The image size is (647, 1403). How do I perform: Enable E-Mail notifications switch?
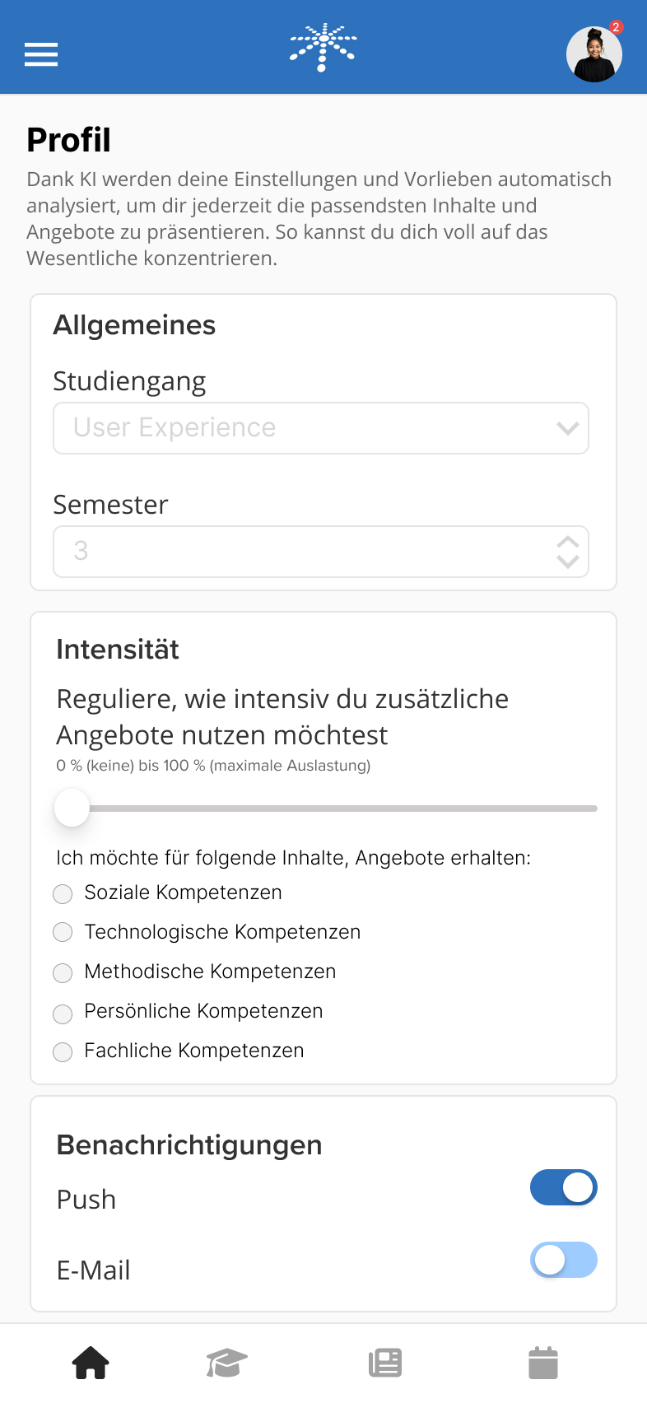[x=563, y=1260]
